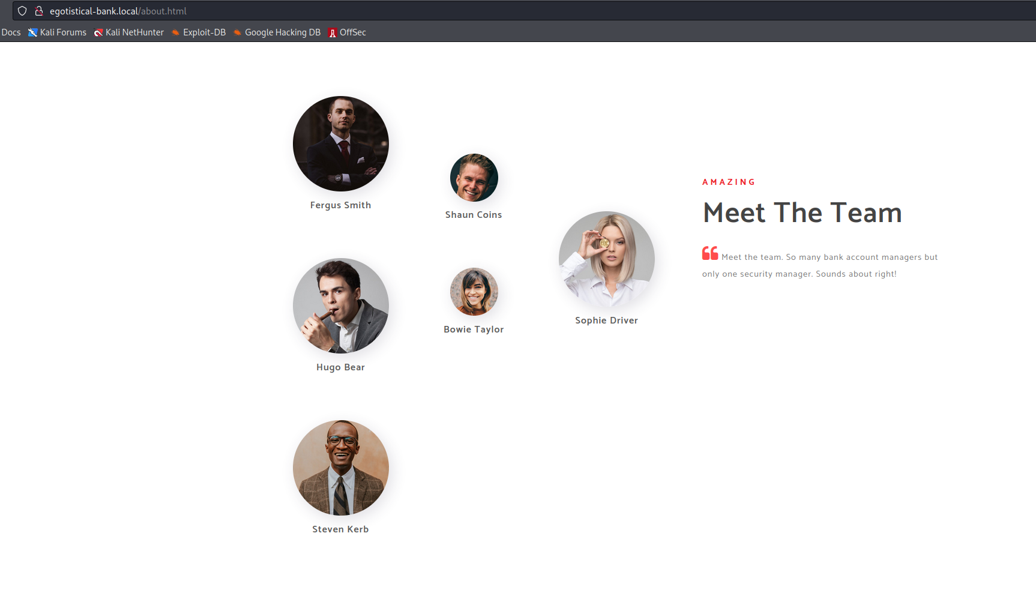The height and width of the screenshot is (599, 1036).
Task: Click the Bowie Taylor name text
Action: [474, 330]
